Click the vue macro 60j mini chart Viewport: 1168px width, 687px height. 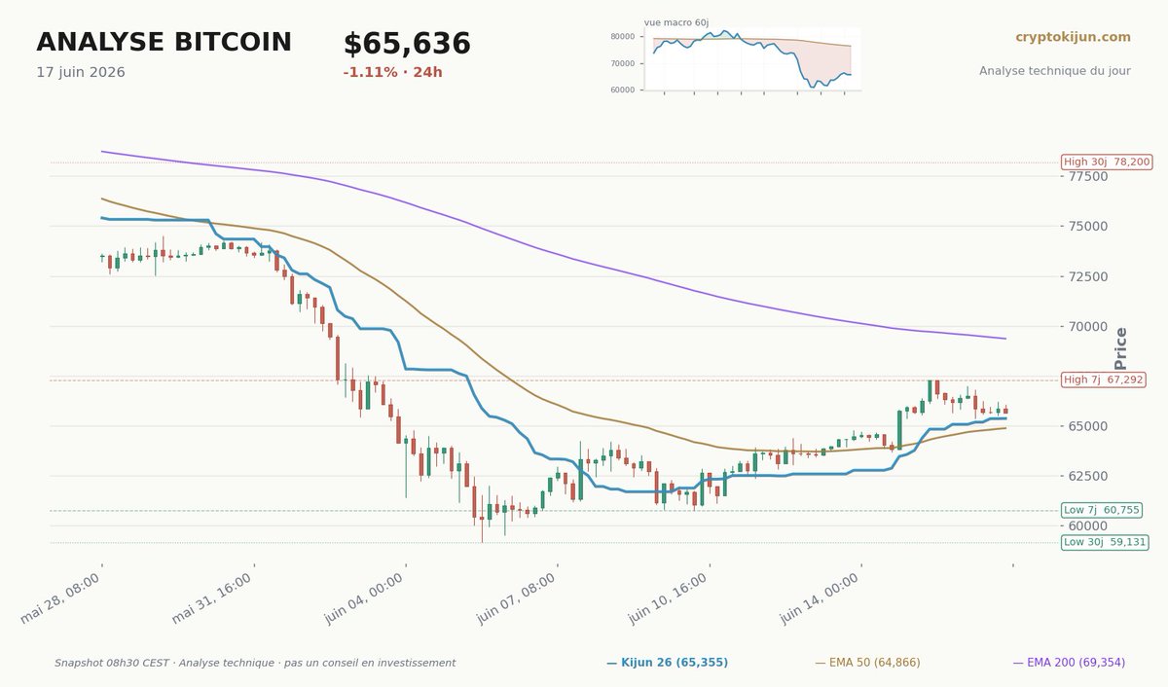tap(750, 59)
